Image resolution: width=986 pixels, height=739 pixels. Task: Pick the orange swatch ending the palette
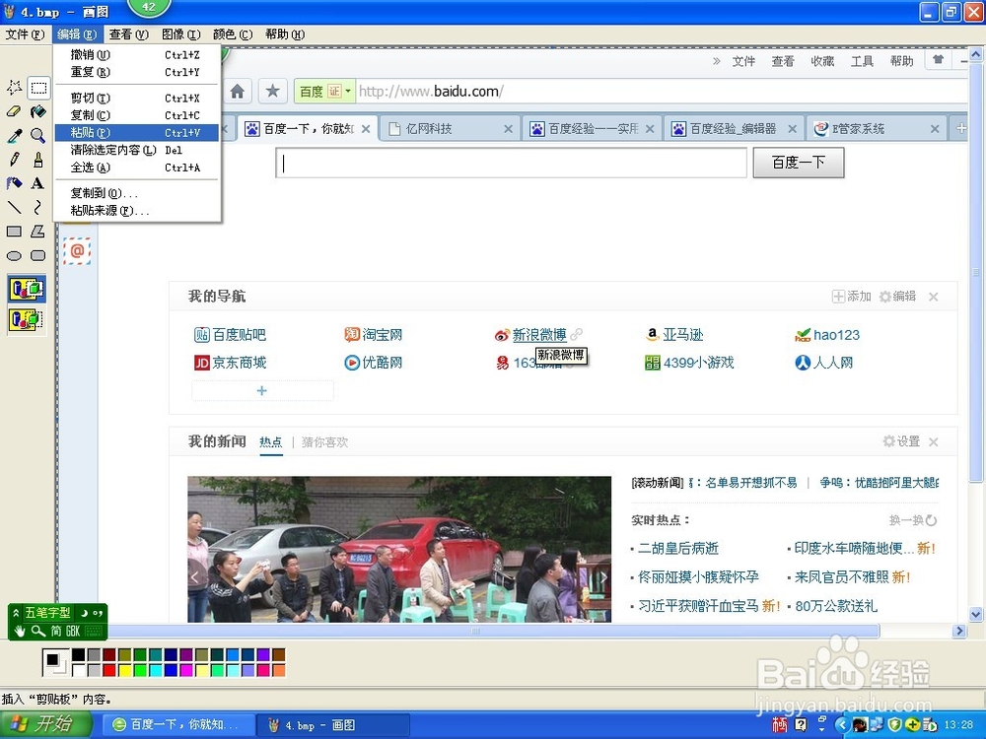pyautogui.click(x=279, y=670)
